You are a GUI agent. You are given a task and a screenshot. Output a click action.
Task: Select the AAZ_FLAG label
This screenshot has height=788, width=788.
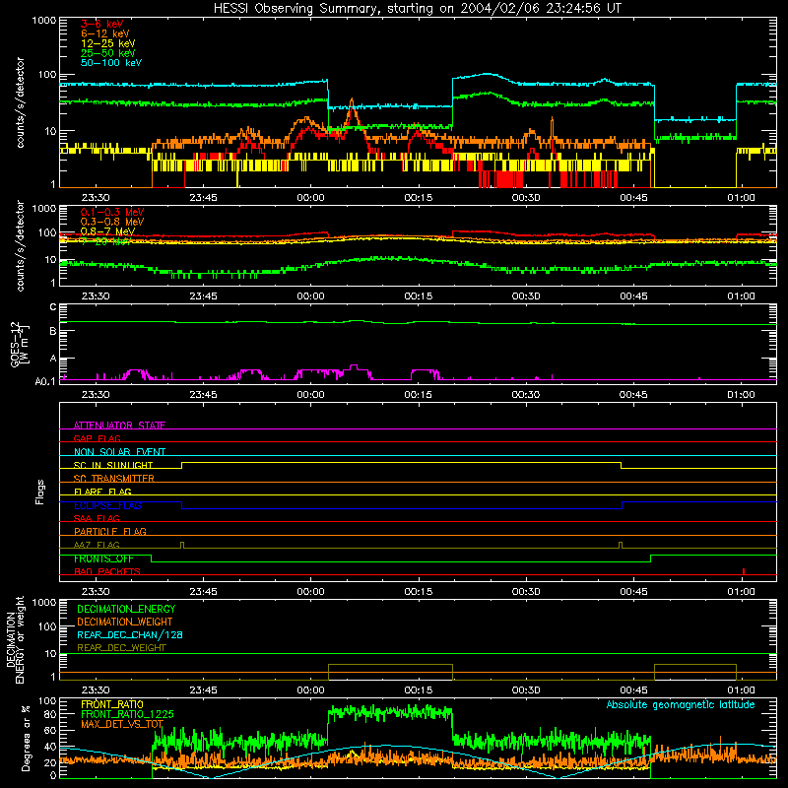(97, 545)
